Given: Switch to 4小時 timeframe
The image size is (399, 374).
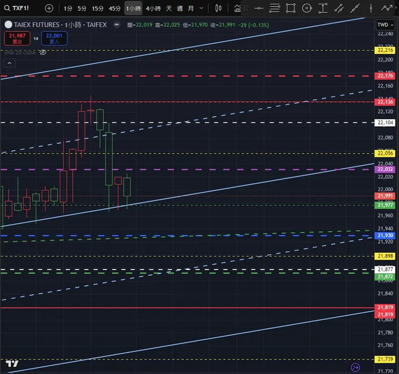Looking at the screenshot, I should coord(153,9).
